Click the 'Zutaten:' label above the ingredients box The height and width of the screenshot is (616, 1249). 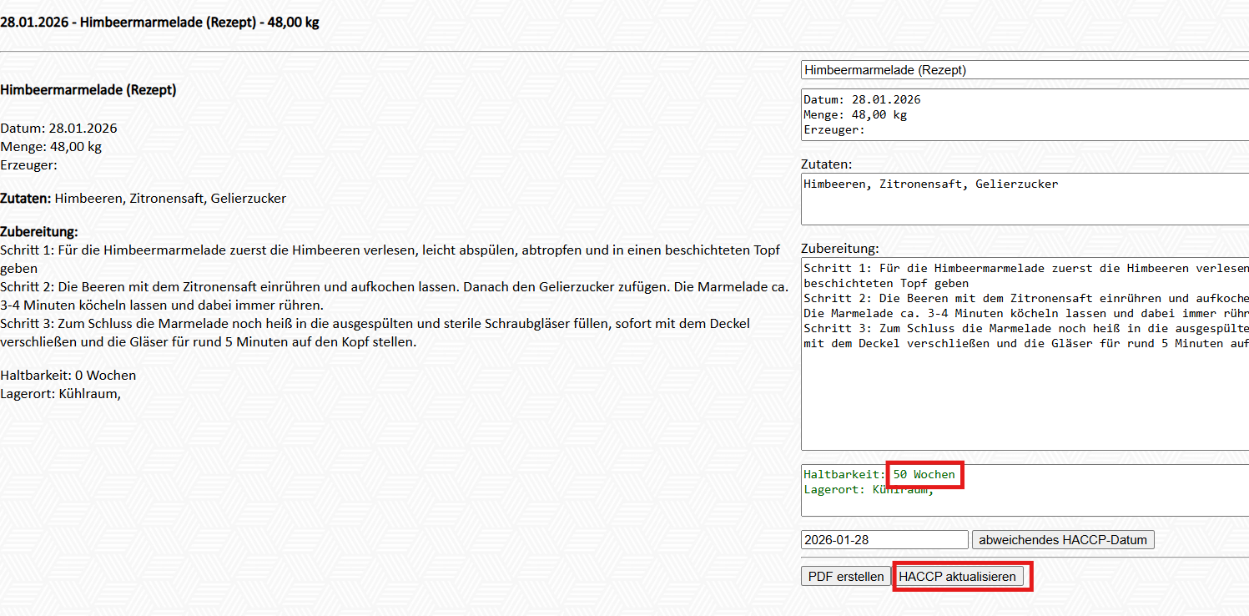pyautogui.click(x=826, y=164)
